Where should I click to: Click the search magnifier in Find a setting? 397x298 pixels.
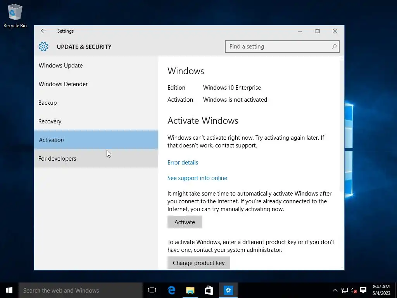click(x=334, y=47)
